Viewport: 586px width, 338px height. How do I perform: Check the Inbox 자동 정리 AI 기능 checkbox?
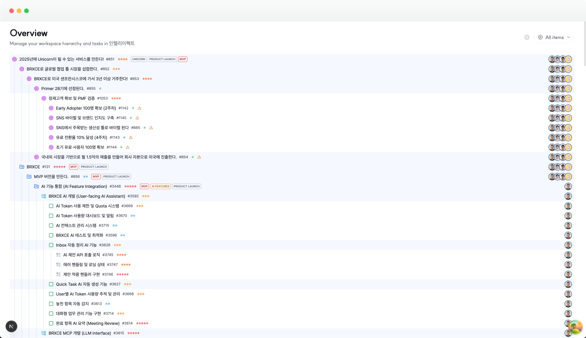(x=51, y=245)
